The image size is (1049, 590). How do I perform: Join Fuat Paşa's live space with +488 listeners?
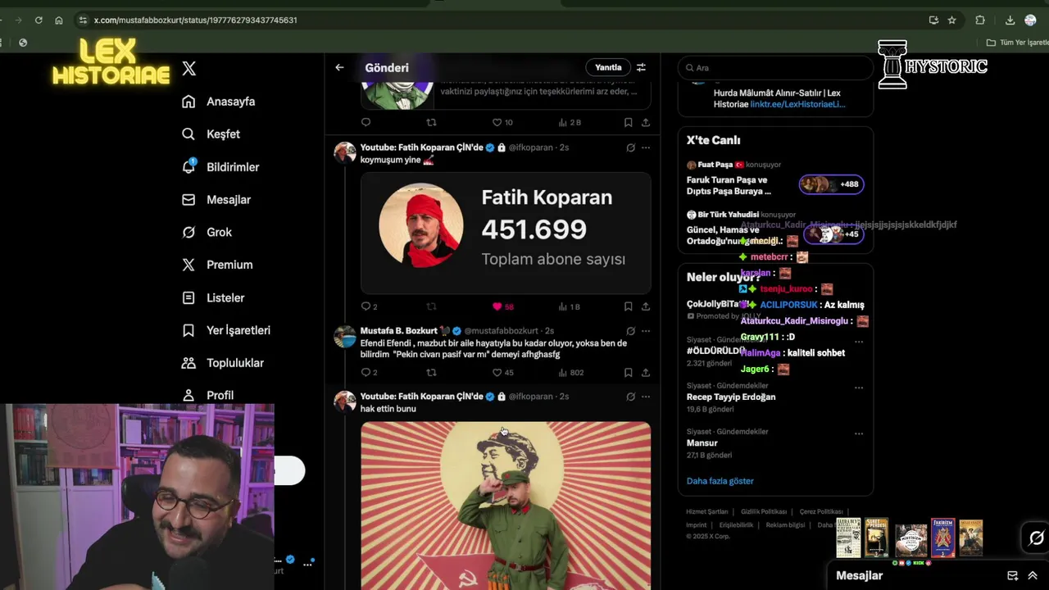(831, 184)
